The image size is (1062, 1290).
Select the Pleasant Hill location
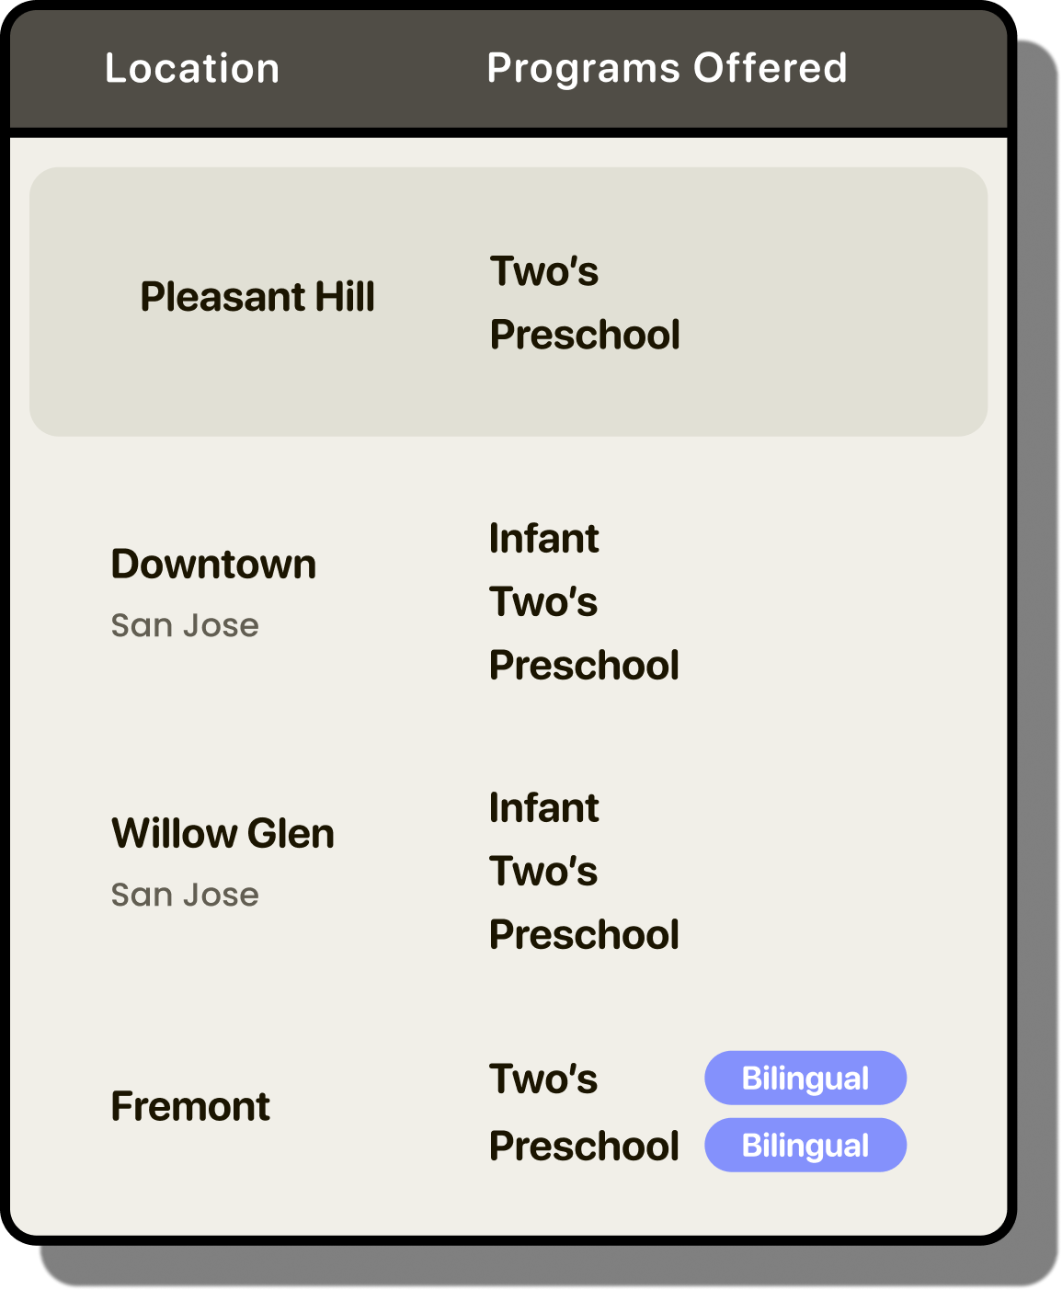coord(257,297)
